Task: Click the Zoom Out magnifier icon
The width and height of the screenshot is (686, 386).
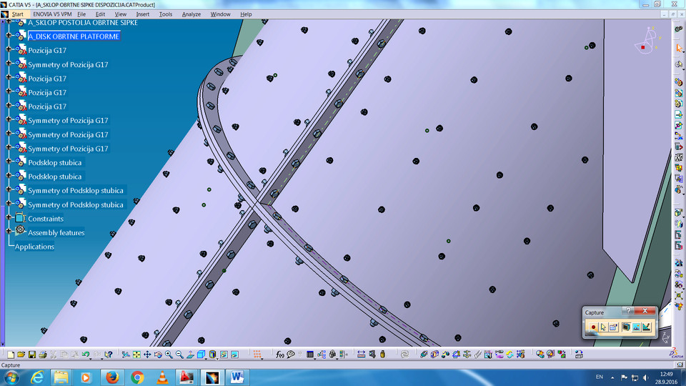Action: (x=179, y=355)
